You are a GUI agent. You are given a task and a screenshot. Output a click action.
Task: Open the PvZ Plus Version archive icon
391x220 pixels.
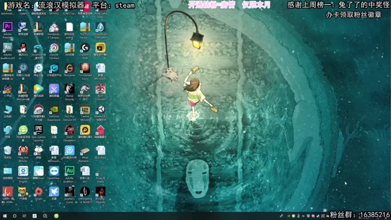click(85, 27)
